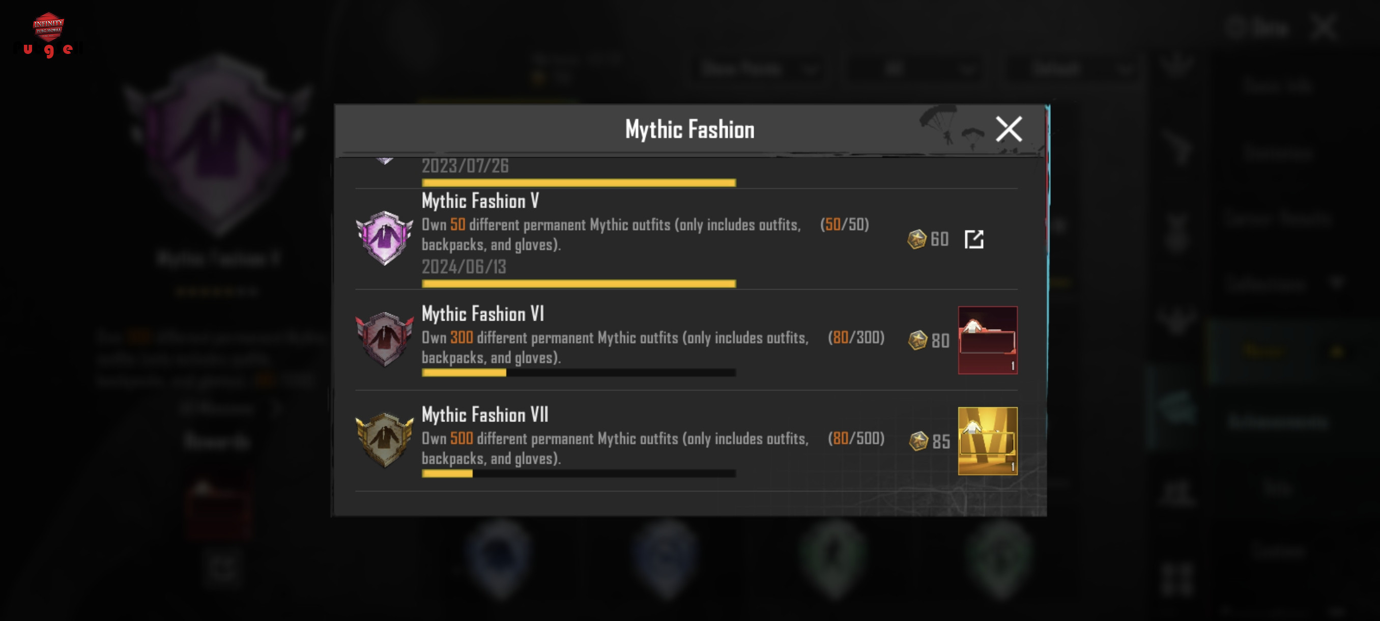This screenshot has height=621, width=1380.
Task: Click the 2024/06/13 completion date
Action: 464,267
